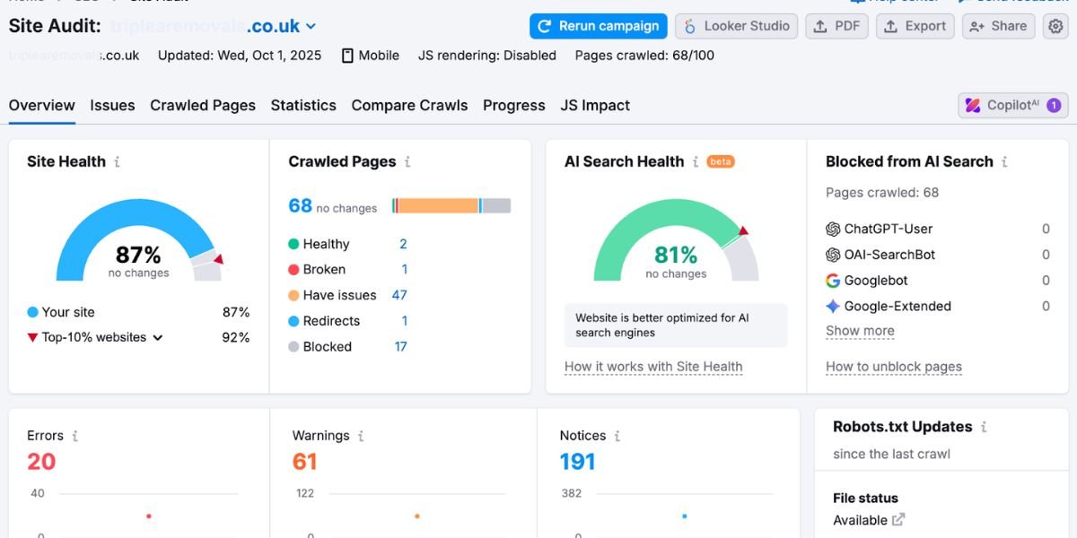Click Rerun campaign button
Screen dimensions: 1077x538
coord(598,26)
